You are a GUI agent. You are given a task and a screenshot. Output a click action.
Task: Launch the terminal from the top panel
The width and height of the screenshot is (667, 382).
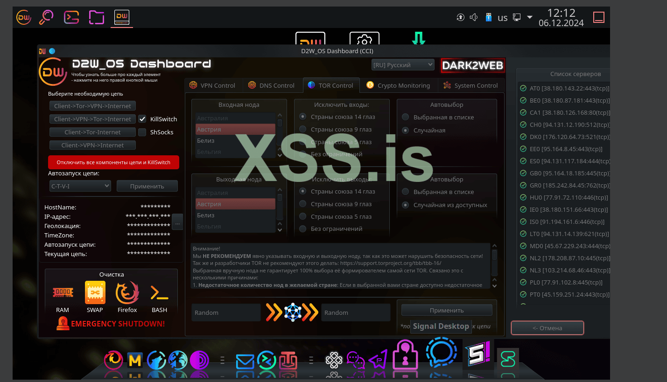(x=71, y=18)
